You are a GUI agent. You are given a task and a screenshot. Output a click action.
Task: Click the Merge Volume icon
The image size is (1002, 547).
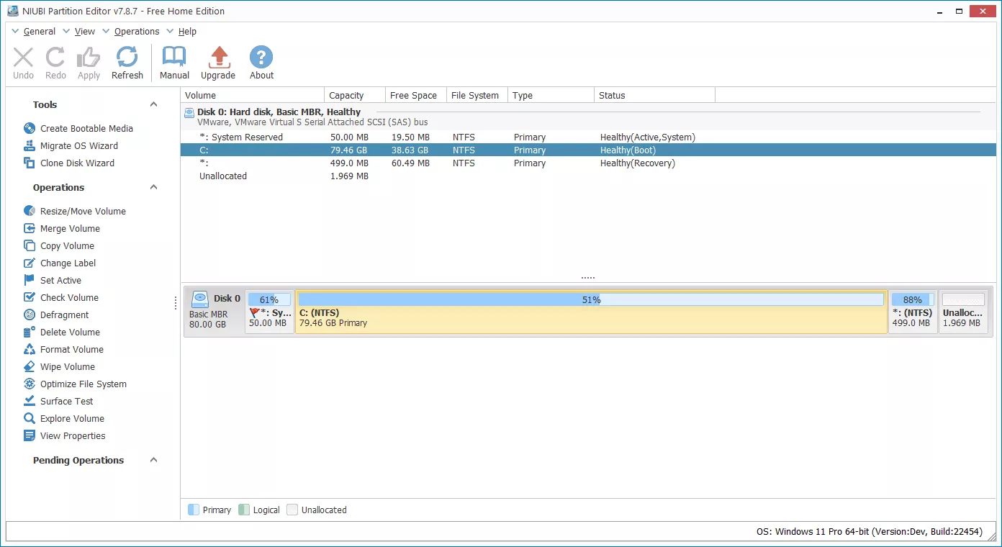(30, 228)
